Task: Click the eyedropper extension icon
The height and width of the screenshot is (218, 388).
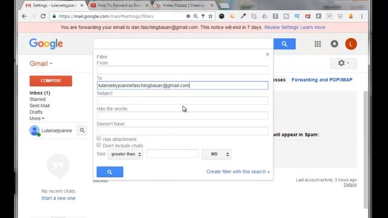Action: pyautogui.click(x=243, y=16)
